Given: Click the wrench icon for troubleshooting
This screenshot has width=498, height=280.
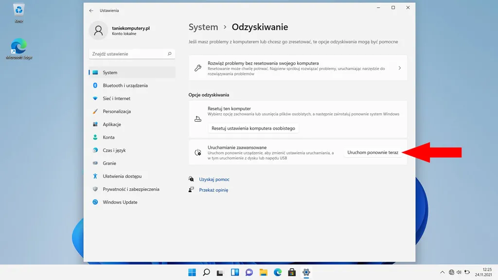Looking at the screenshot, I should (x=198, y=68).
